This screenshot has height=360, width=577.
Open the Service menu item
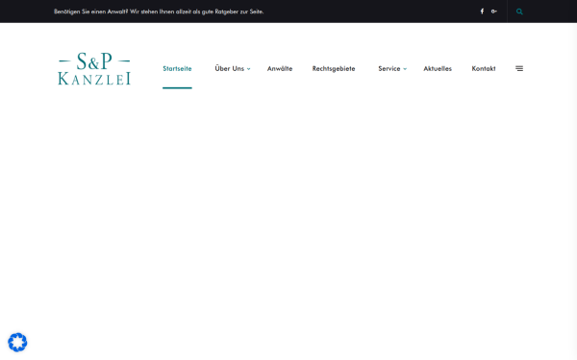[389, 69]
